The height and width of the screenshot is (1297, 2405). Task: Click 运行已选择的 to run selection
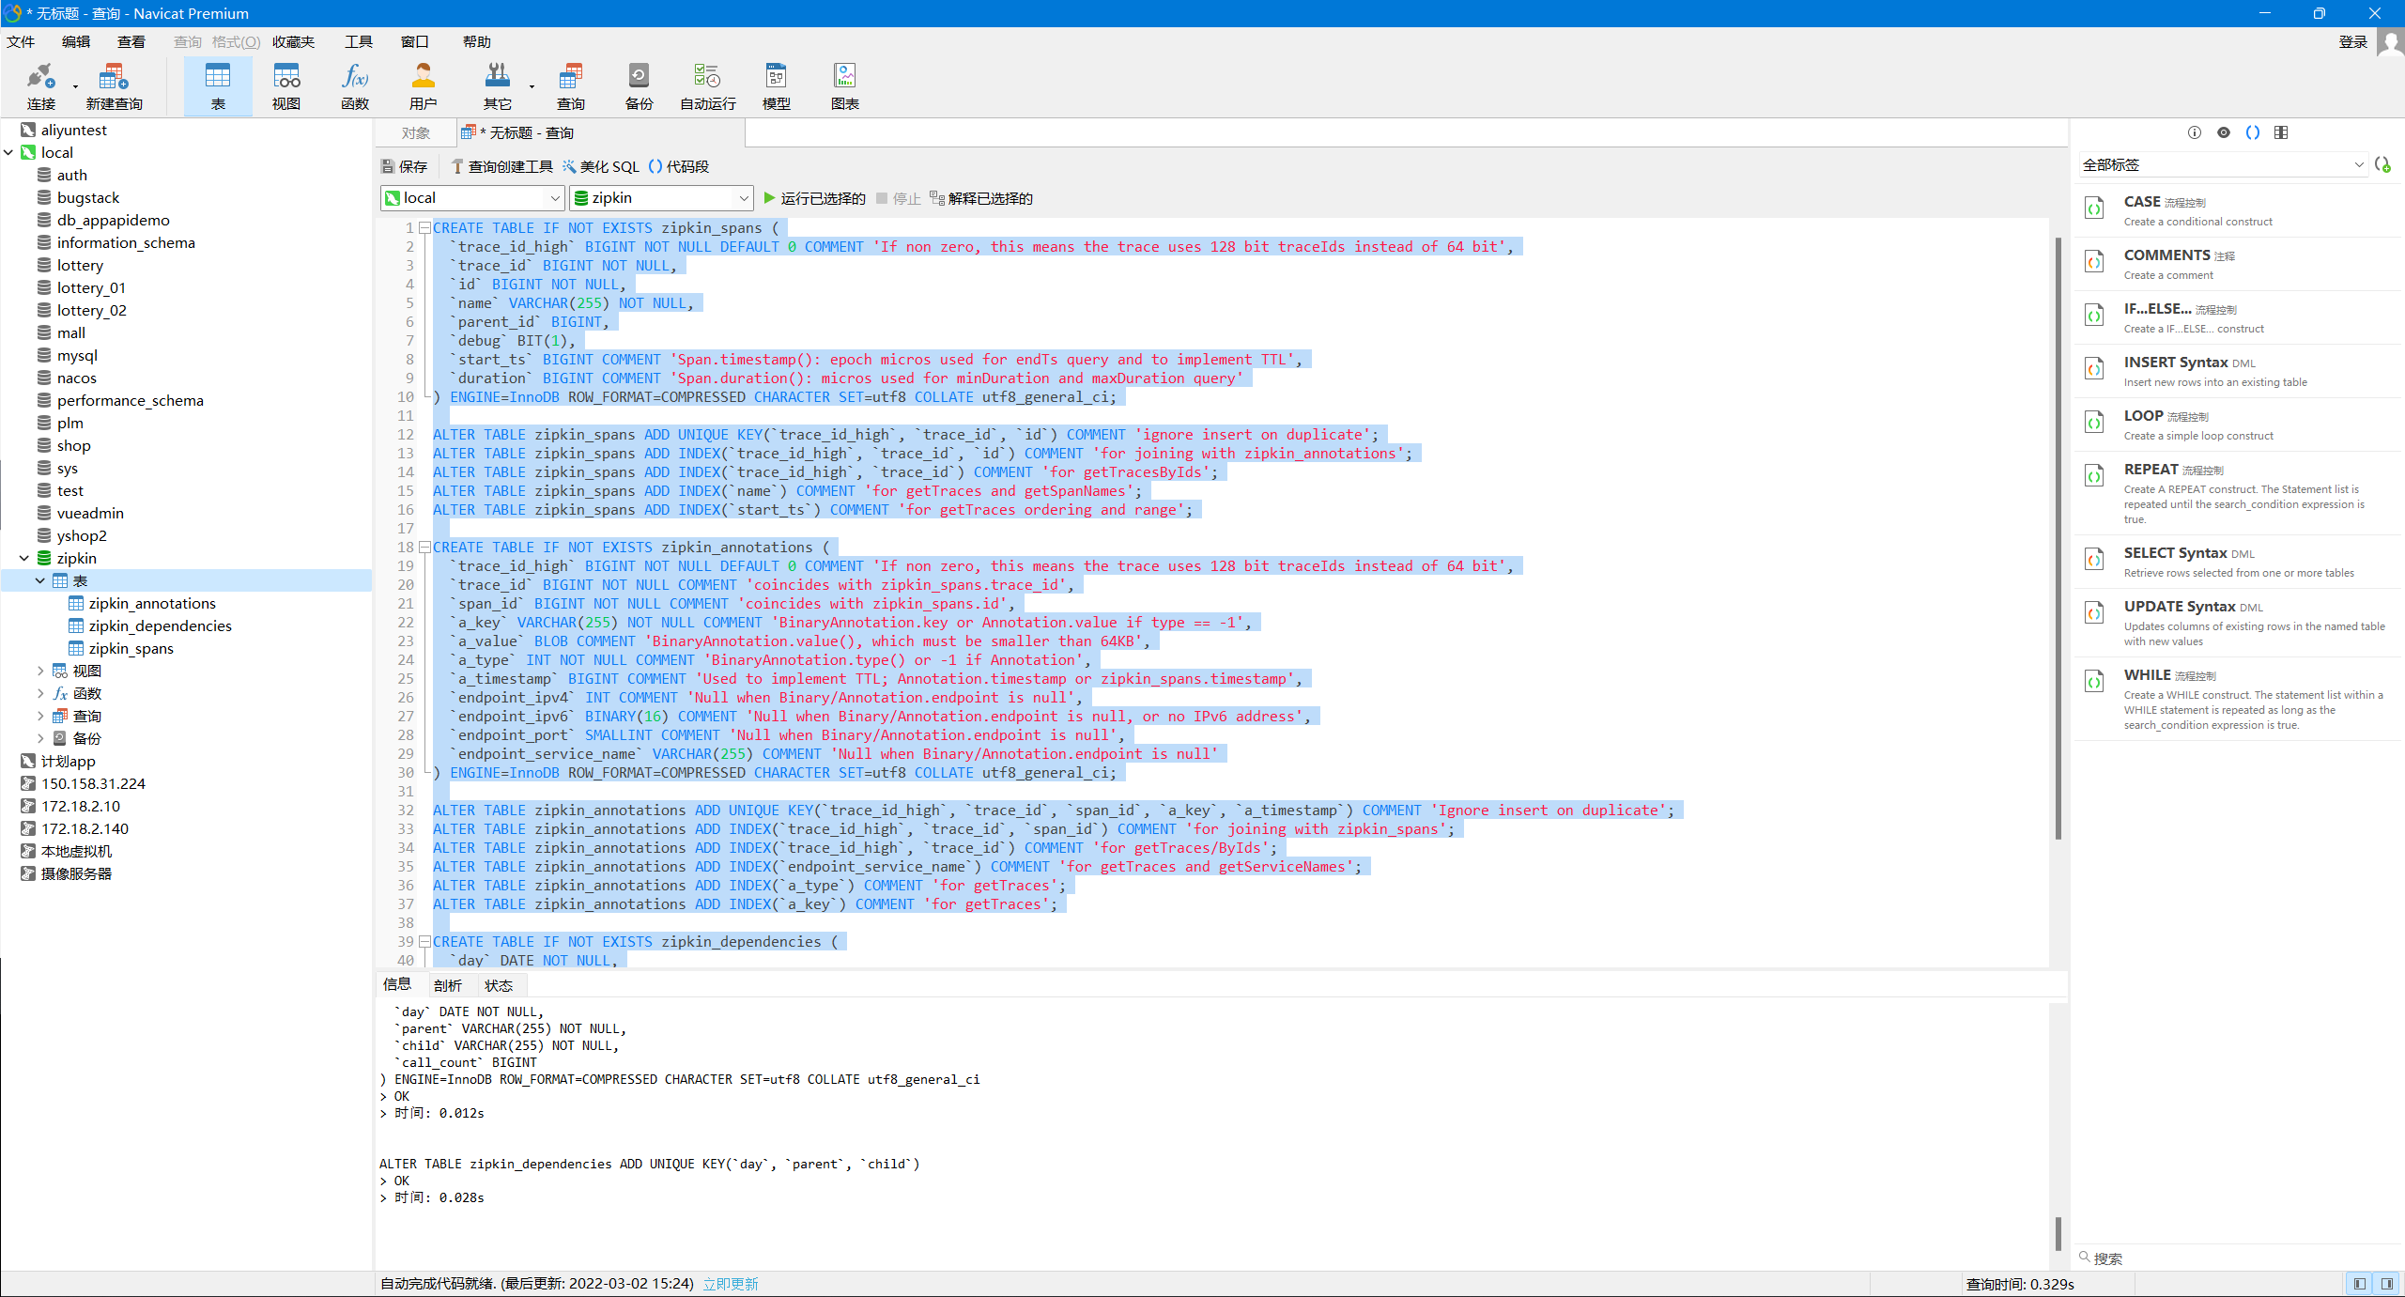(x=814, y=198)
